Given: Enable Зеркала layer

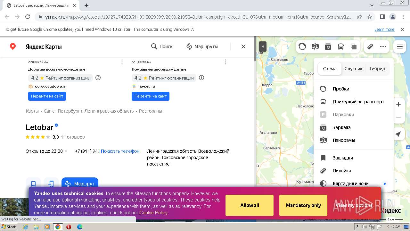Looking at the screenshot, I should tap(353, 127).
